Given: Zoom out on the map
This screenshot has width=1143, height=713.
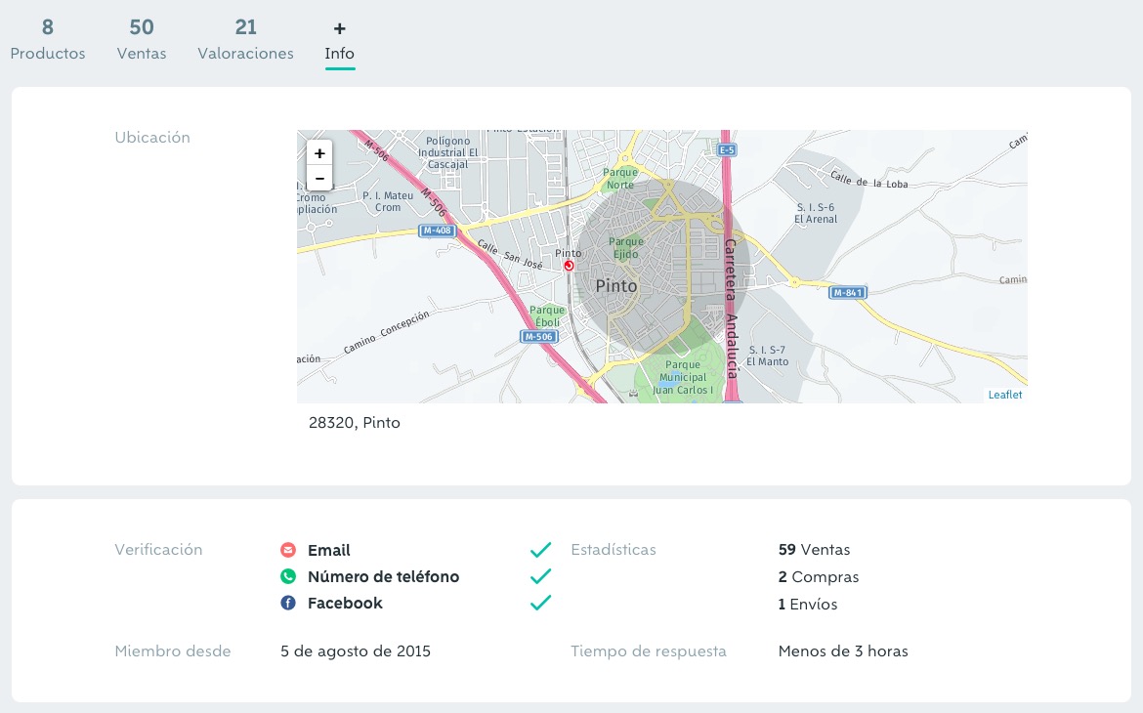Looking at the screenshot, I should 319,178.
